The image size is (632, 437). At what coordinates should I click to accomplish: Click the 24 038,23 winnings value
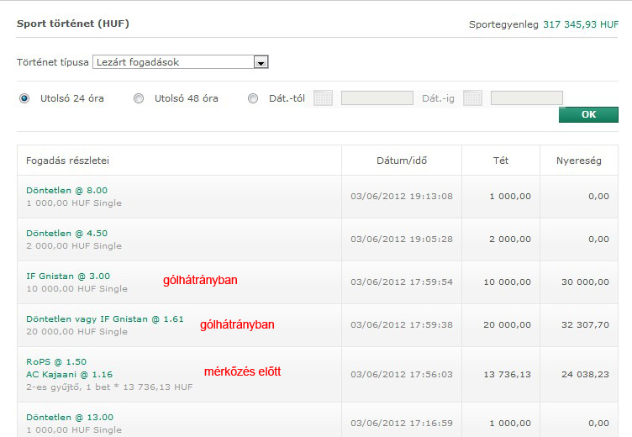(x=585, y=374)
